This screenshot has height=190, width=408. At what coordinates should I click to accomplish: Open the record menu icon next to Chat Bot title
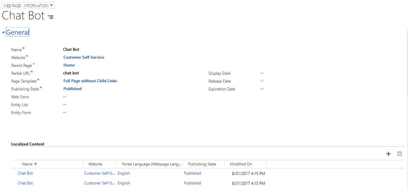coord(50,17)
